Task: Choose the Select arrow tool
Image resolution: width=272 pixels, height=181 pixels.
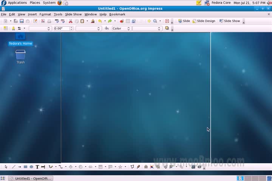Action: [x=6, y=167]
